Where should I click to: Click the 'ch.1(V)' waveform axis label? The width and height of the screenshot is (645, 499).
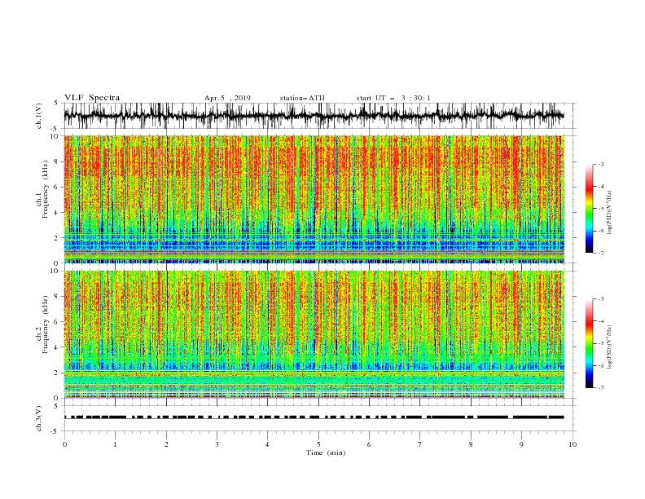[x=39, y=116]
